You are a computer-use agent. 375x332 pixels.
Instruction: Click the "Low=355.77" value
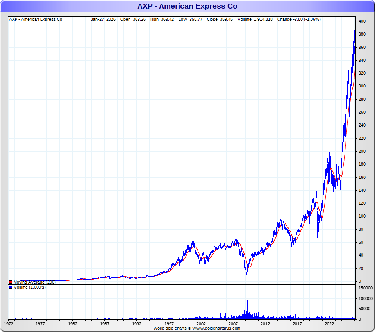190,19
